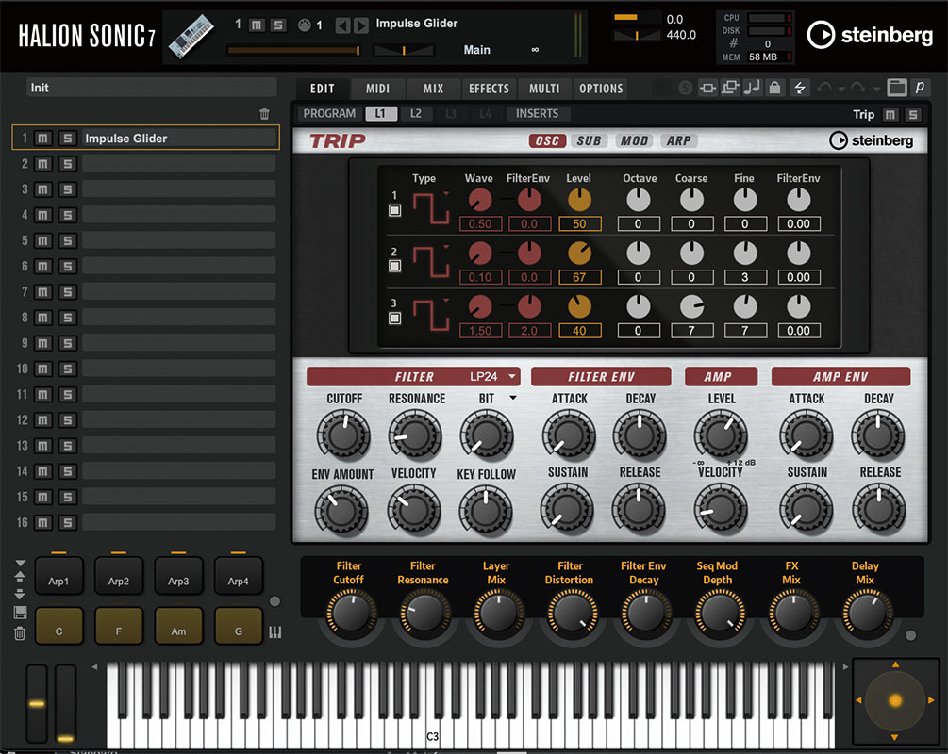Expand oscillator 1 waveform type menu arrow
Viewport: 948px width, 754px height.
pos(446,193)
